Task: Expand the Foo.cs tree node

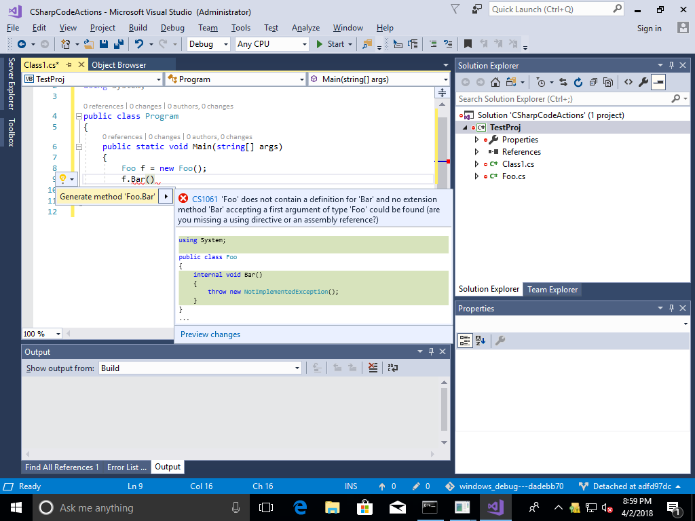Action: point(476,176)
